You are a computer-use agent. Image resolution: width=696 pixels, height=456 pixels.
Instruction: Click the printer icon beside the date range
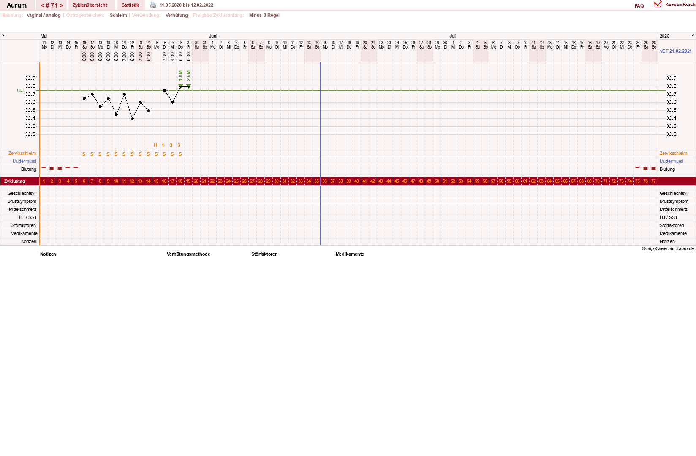(x=153, y=5)
